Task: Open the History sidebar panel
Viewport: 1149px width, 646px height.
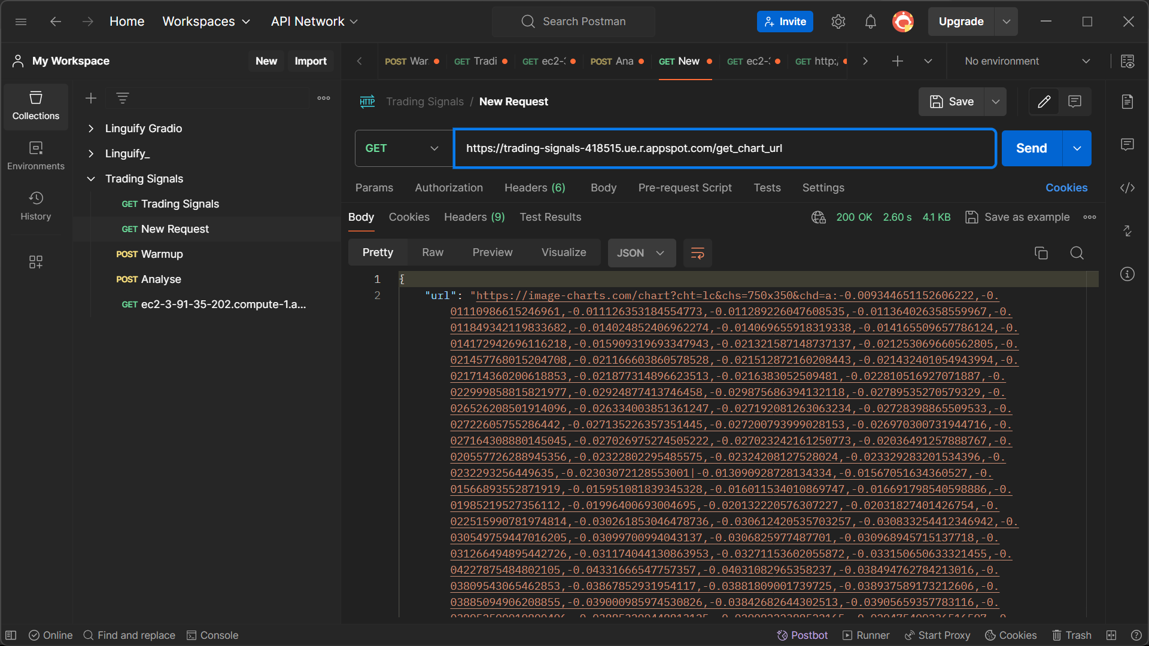Action: point(36,206)
